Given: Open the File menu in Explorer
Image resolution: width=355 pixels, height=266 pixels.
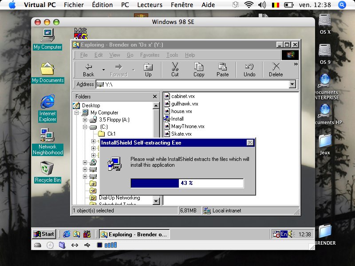Looking at the screenshot, I should pyautogui.click(x=84, y=55).
